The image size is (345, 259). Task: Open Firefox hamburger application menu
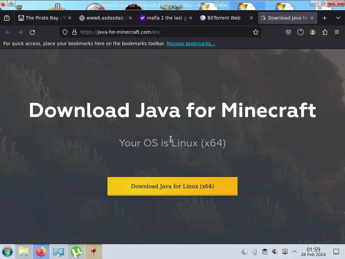[x=337, y=32]
